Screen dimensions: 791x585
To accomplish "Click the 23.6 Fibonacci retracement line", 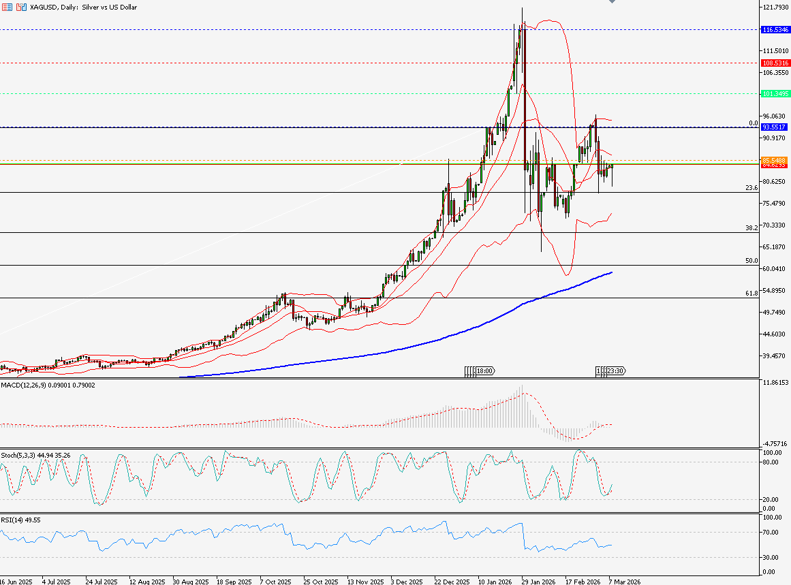I will (273, 191).
